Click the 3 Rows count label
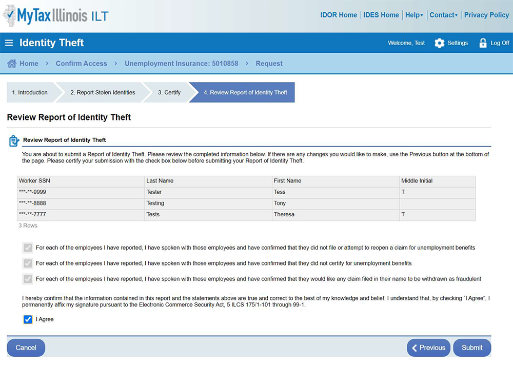The width and height of the screenshot is (513, 368). (28, 226)
